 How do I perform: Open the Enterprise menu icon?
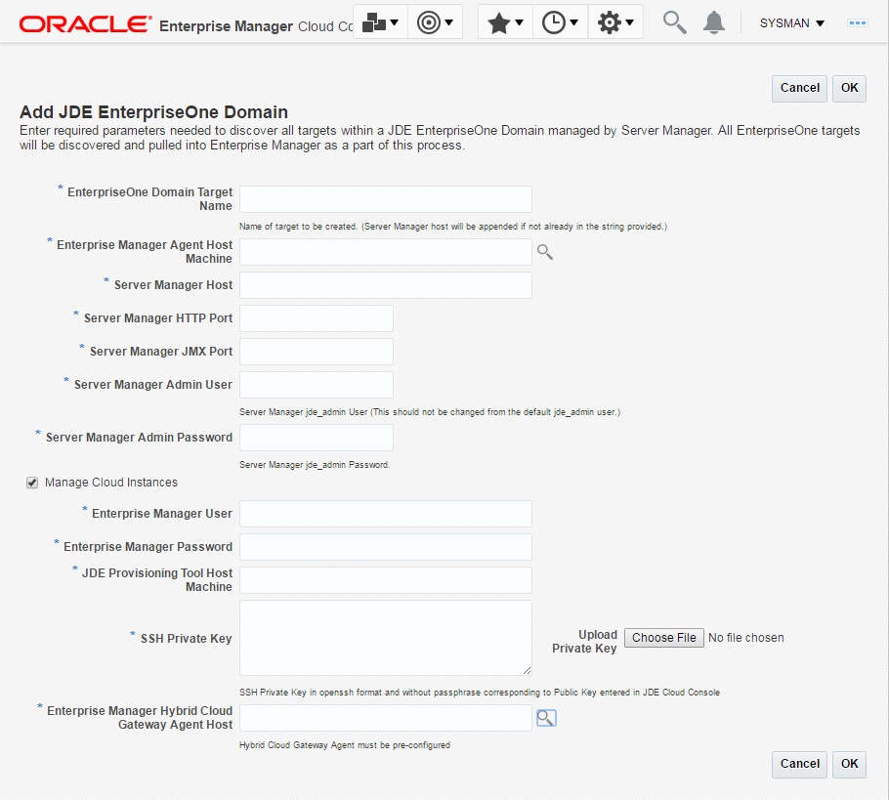pos(380,22)
